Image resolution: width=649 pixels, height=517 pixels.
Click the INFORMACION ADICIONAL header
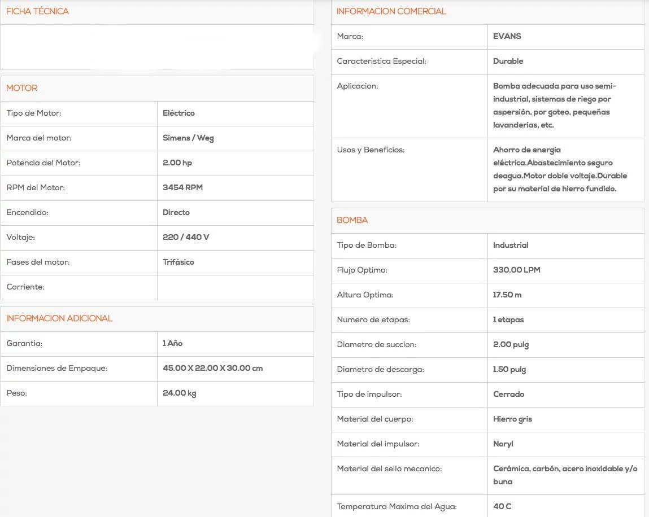pos(59,318)
